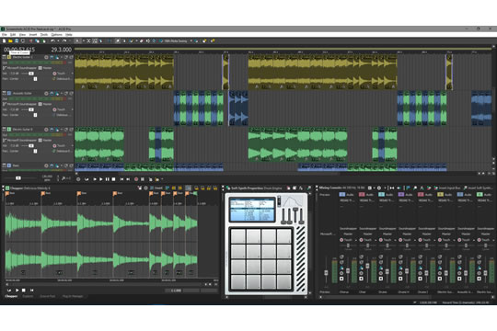This screenshot has height=331, width=497.
Task: Click yellow track color icon of Electric Guitar 1
Action: click(x=9, y=57)
